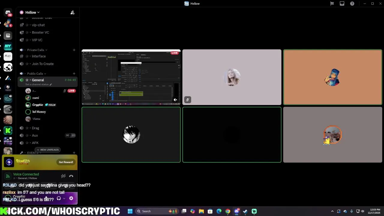Open Windows Start menu
The height and width of the screenshot is (216, 384).
[x=130, y=211]
